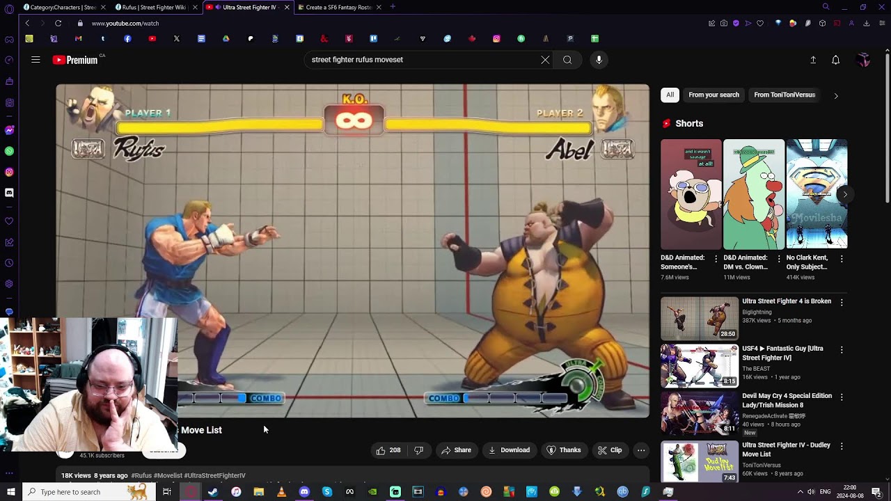Open options for Dudley Move List video
This screenshot has height=501, width=891.
point(842,447)
